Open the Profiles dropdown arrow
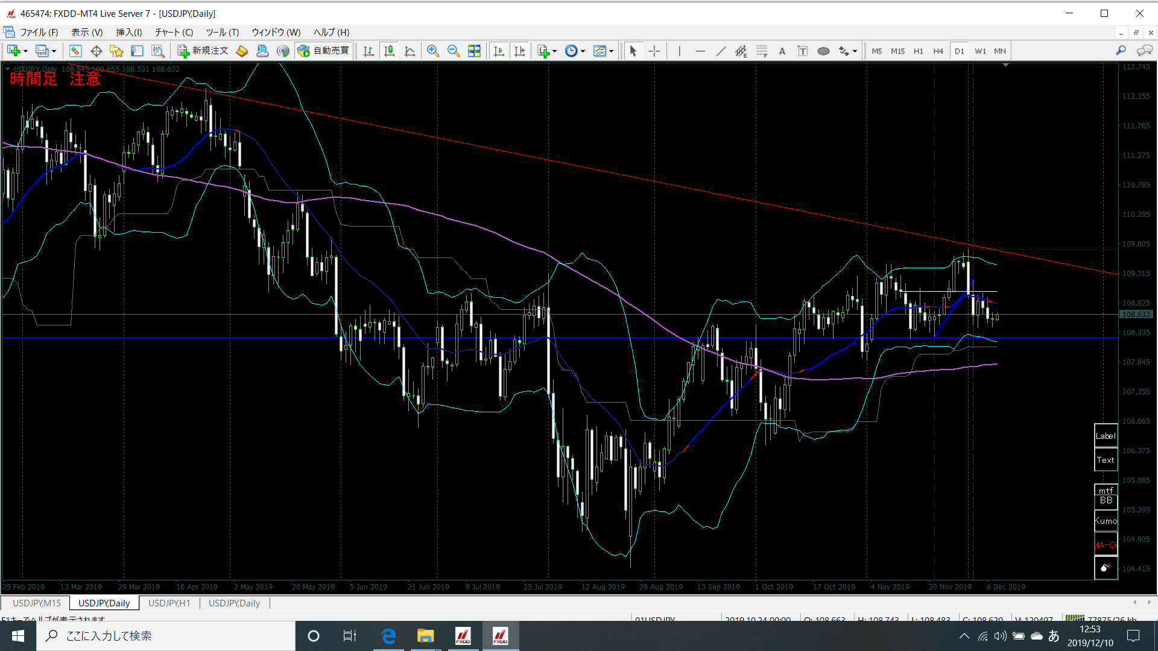The image size is (1158, 651). tap(54, 51)
